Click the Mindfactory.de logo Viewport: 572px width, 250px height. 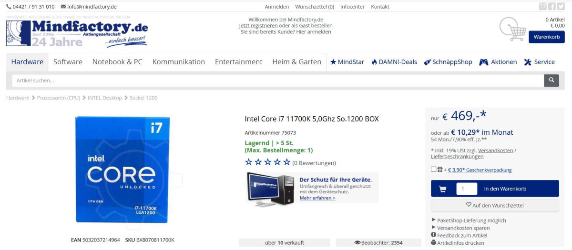77,33
